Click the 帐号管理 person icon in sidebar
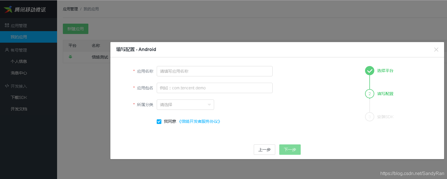 click(7, 50)
